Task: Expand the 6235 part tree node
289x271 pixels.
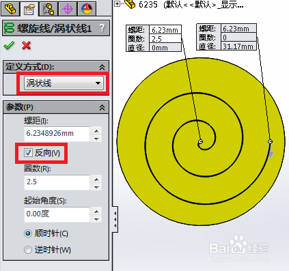Action: click(x=117, y=3)
